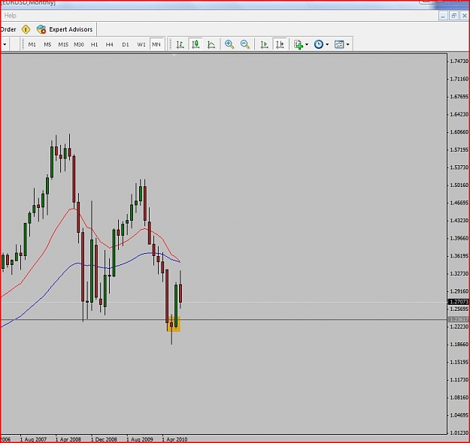This screenshot has height=443, width=470.
Task: Expand the Periods dropdown arrow
Action: [327, 44]
